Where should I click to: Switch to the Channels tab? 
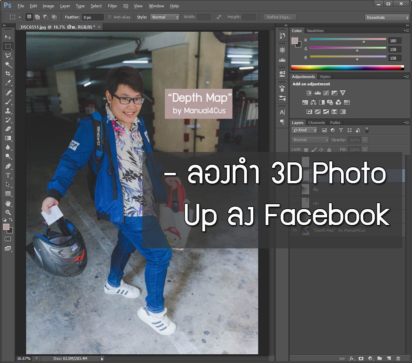(316, 123)
